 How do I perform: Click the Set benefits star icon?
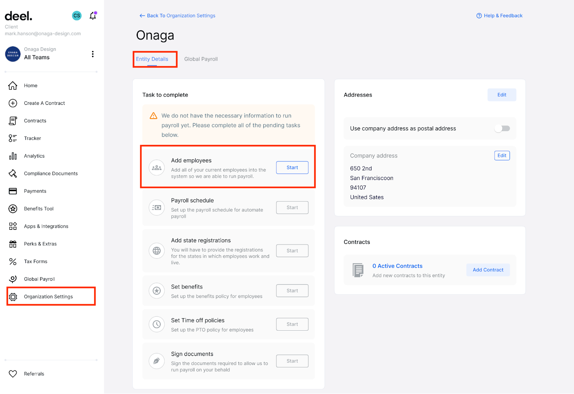[157, 291]
